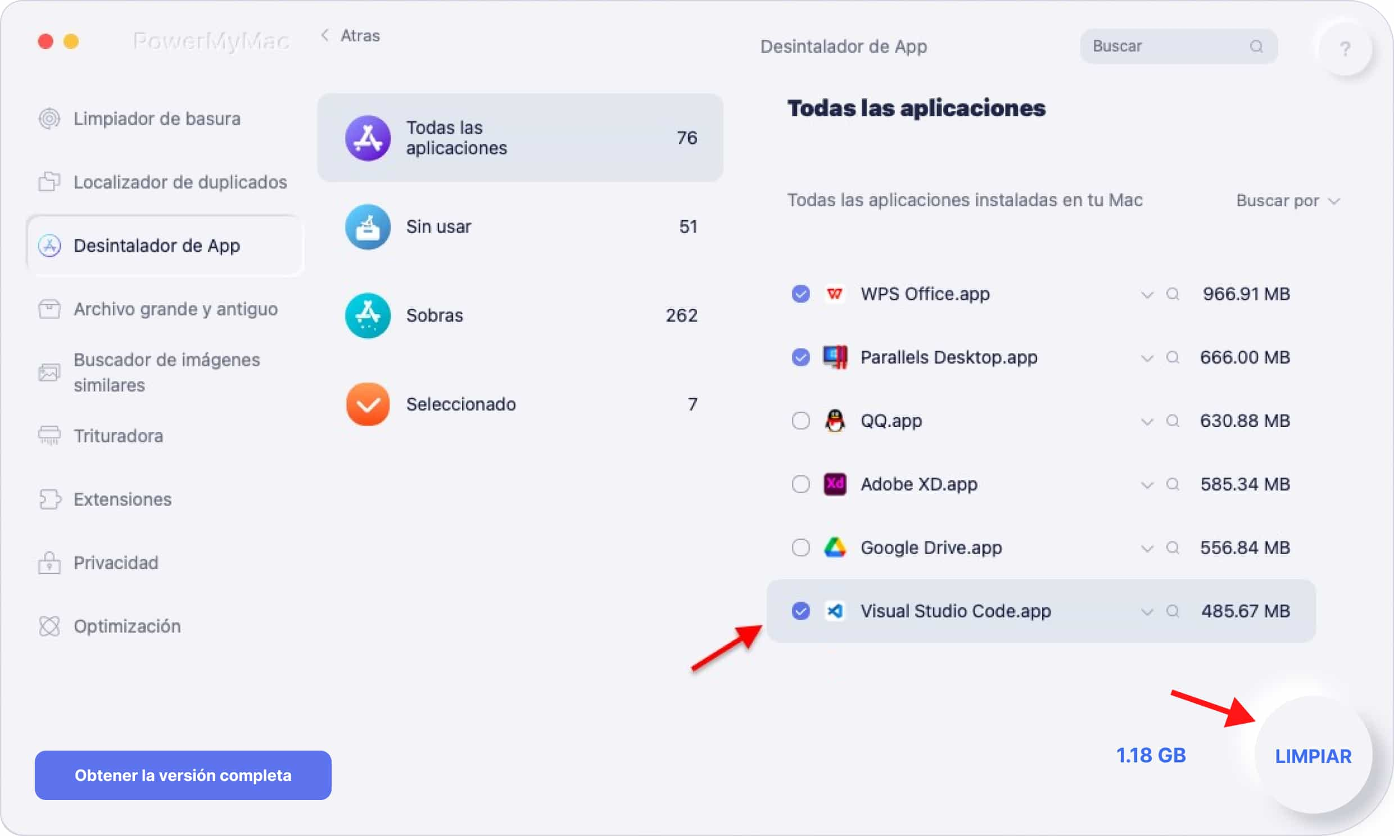Viewport: 1394px width, 836px height.
Task: Select the Todas las aplicaciones category
Action: click(520, 138)
